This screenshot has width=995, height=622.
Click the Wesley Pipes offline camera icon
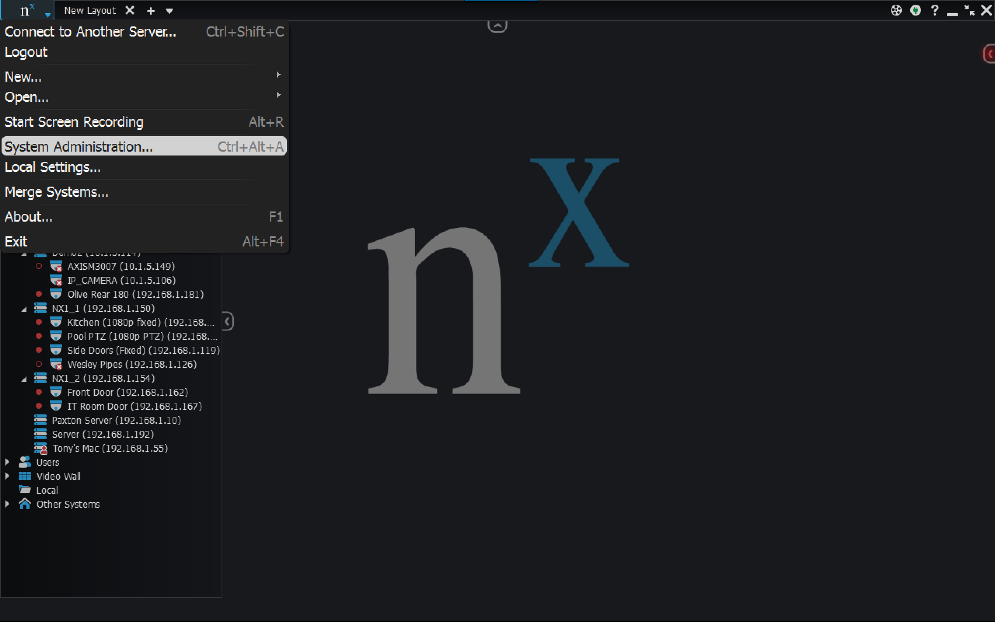56,365
